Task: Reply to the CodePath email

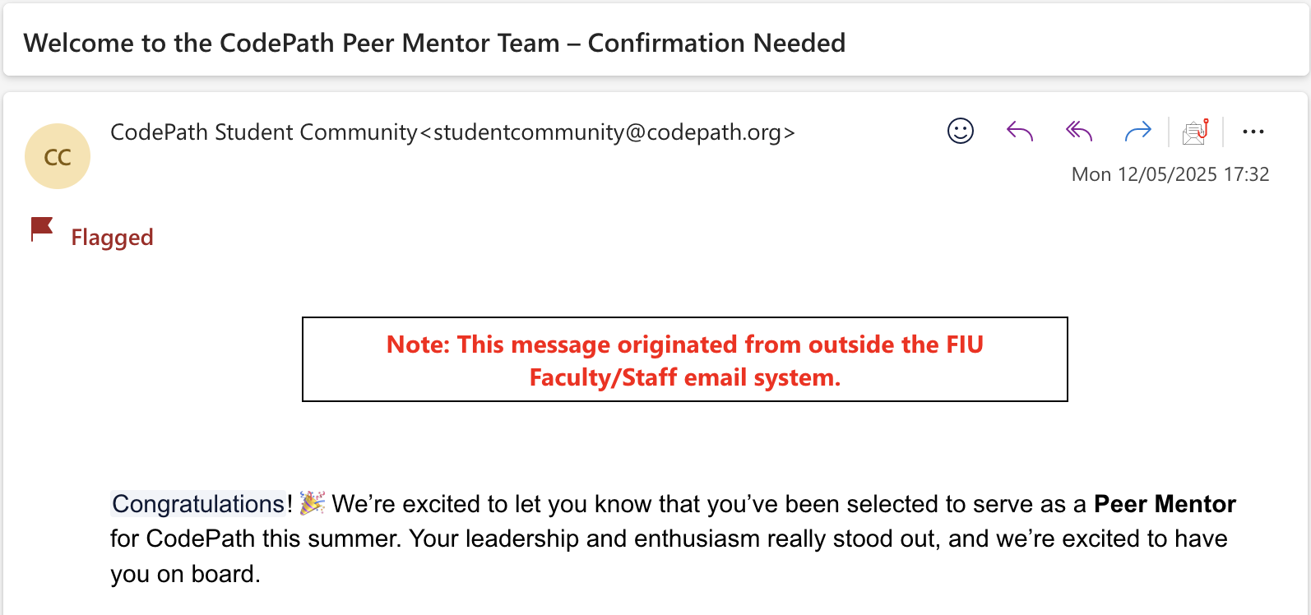Action: tap(1020, 132)
